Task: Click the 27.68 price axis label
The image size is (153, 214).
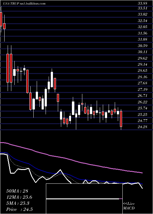Action: pyautogui.click(x=142, y=83)
